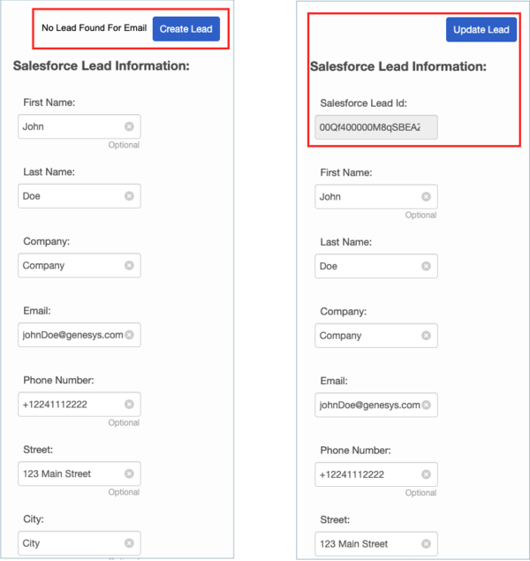Clear the Company field in right form
530x561 pixels.
tap(426, 335)
